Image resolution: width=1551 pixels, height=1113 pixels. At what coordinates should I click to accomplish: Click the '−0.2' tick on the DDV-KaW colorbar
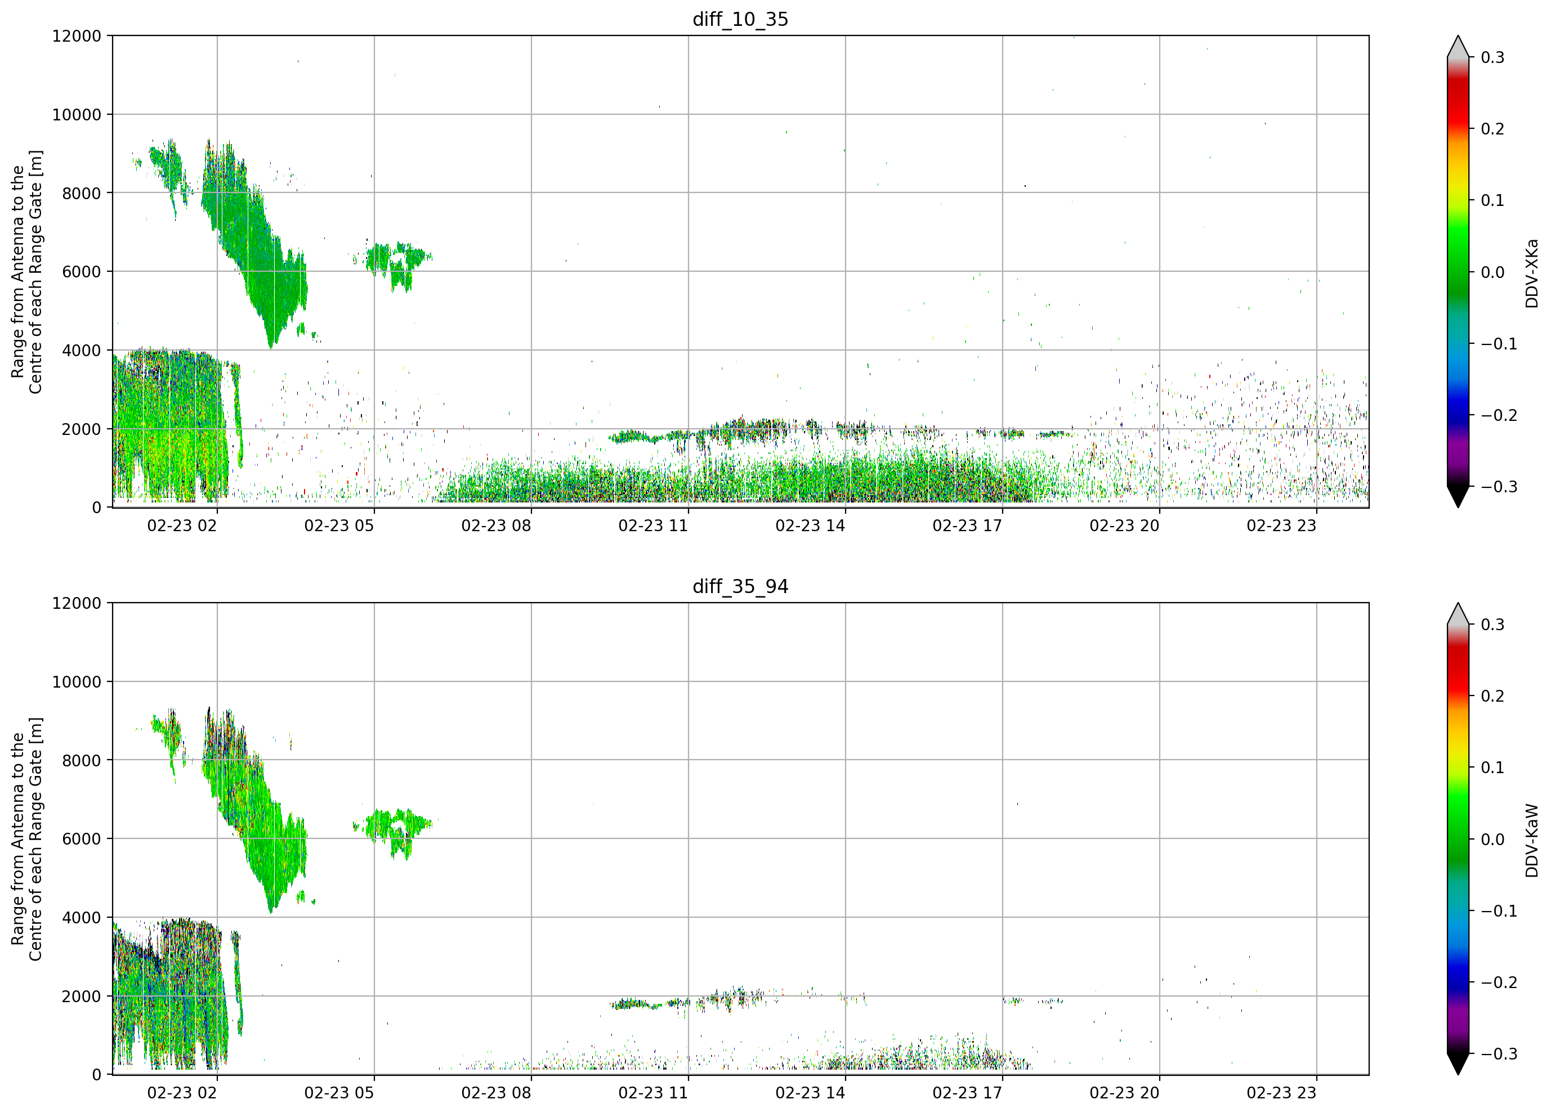pyautogui.click(x=1499, y=982)
